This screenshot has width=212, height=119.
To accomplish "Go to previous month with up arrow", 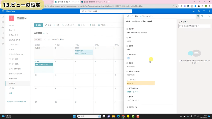I will point(45,39).
